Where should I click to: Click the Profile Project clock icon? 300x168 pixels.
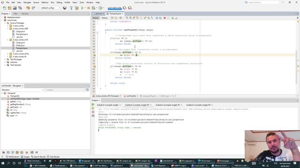(100, 8)
